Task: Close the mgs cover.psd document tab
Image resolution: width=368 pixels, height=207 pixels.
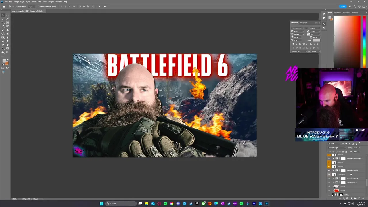Action: pos(44,11)
